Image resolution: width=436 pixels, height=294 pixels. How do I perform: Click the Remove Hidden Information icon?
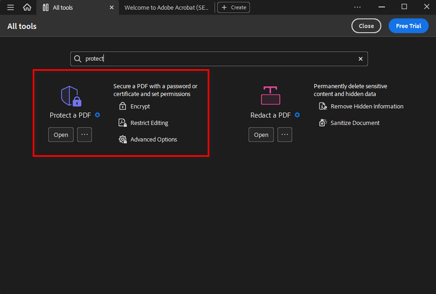coord(323,107)
